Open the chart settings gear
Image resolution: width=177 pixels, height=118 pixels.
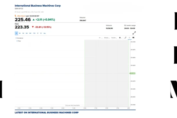120,38
